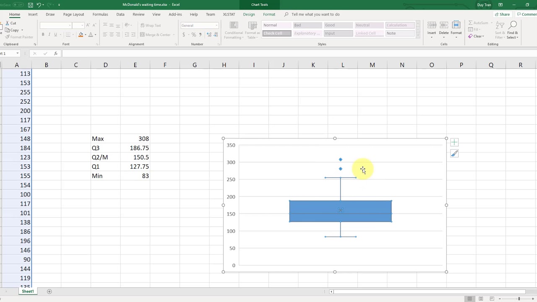Click the Font Color letter A icon

(91, 34)
